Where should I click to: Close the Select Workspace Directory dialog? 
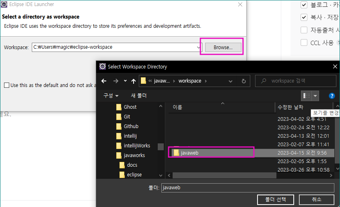tap(335, 66)
